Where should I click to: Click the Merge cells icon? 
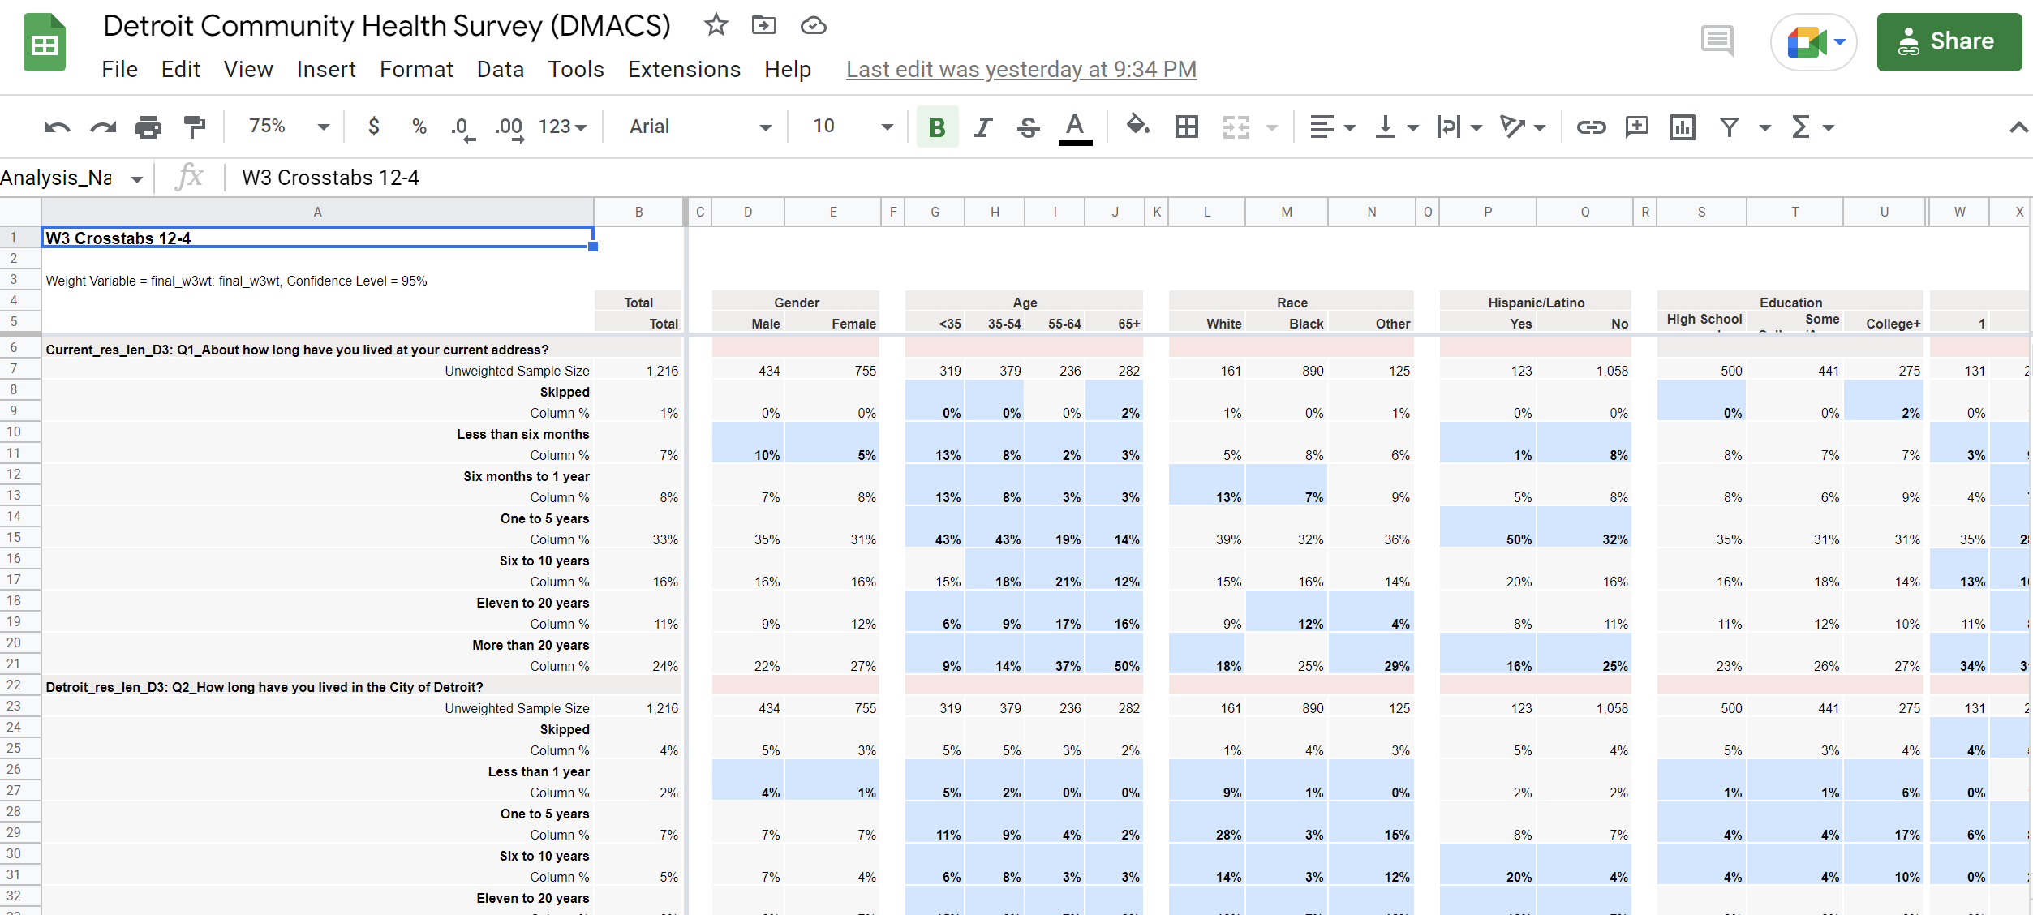pos(1236,127)
